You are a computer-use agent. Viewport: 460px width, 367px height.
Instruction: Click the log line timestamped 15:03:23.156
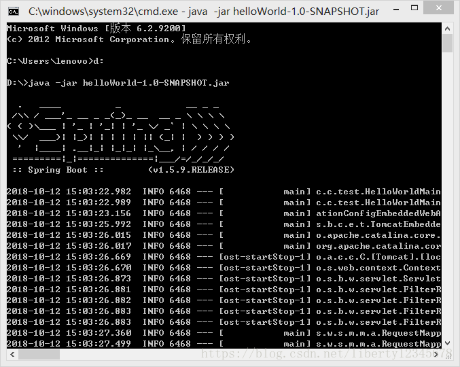(x=224, y=213)
